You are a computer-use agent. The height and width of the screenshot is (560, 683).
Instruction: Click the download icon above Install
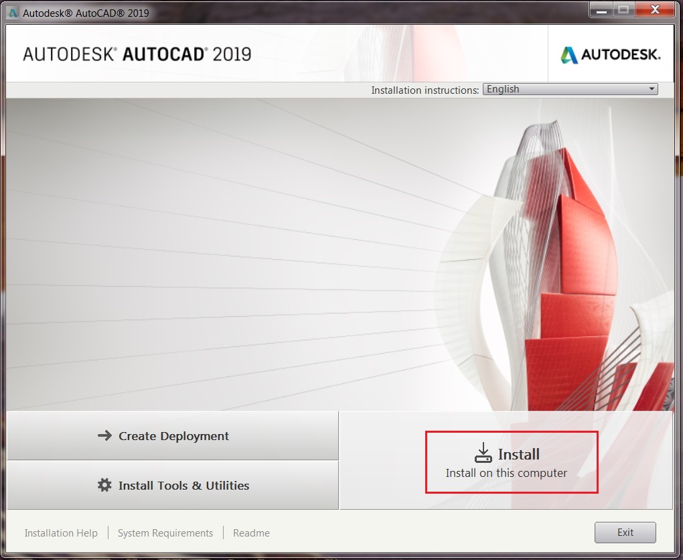click(483, 453)
